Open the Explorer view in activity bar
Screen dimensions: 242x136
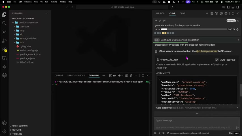point(4,14)
